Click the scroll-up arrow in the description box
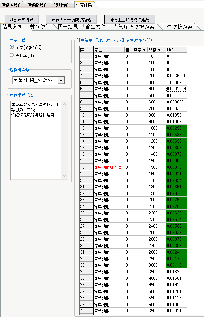The image size is (204, 317). tap(65, 105)
